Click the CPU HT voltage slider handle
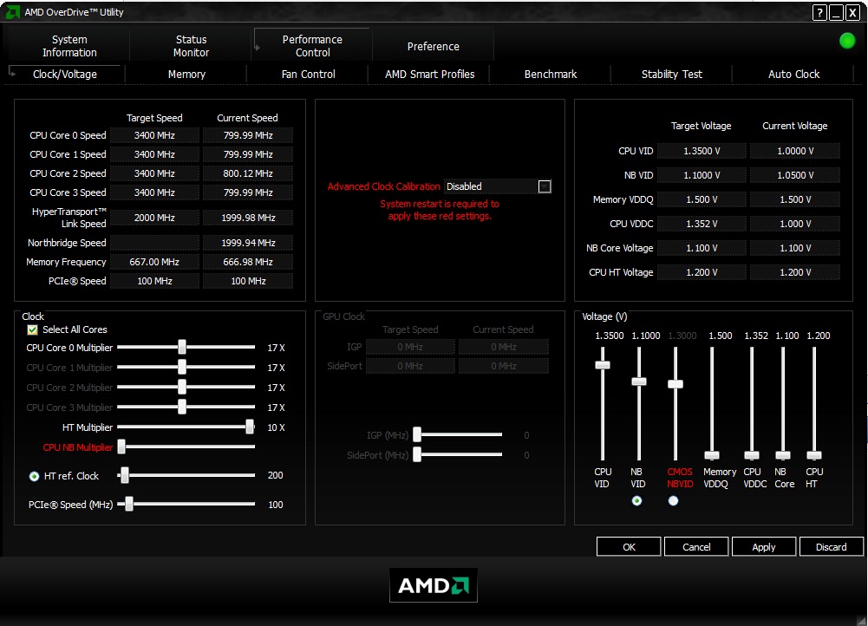868x626 pixels. point(814,455)
